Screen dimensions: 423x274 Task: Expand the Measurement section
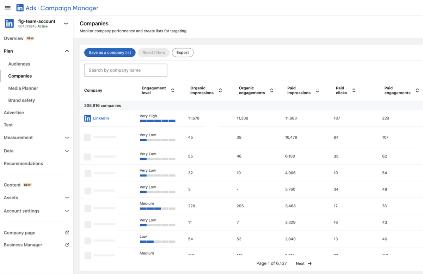(67, 138)
